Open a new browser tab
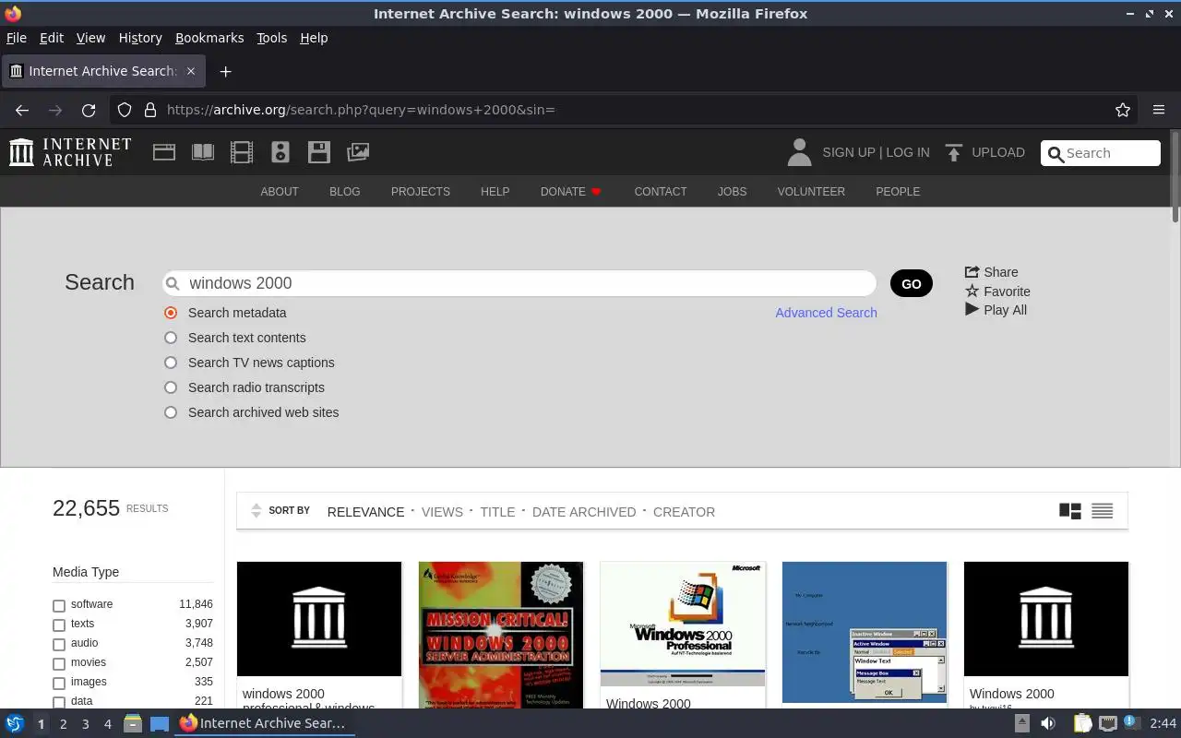This screenshot has width=1181, height=738. click(225, 71)
